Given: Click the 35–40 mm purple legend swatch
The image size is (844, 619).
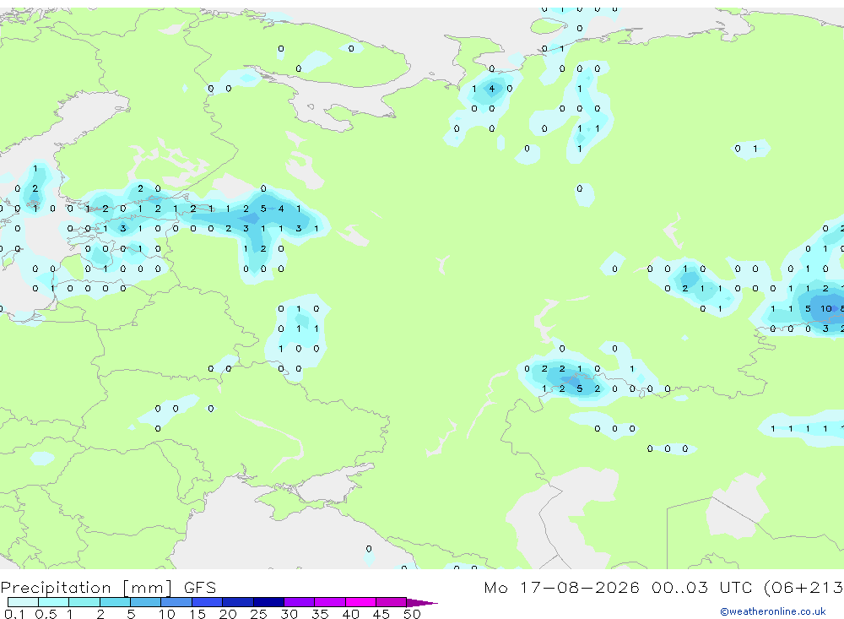Looking at the screenshot, I should (329, 602).
